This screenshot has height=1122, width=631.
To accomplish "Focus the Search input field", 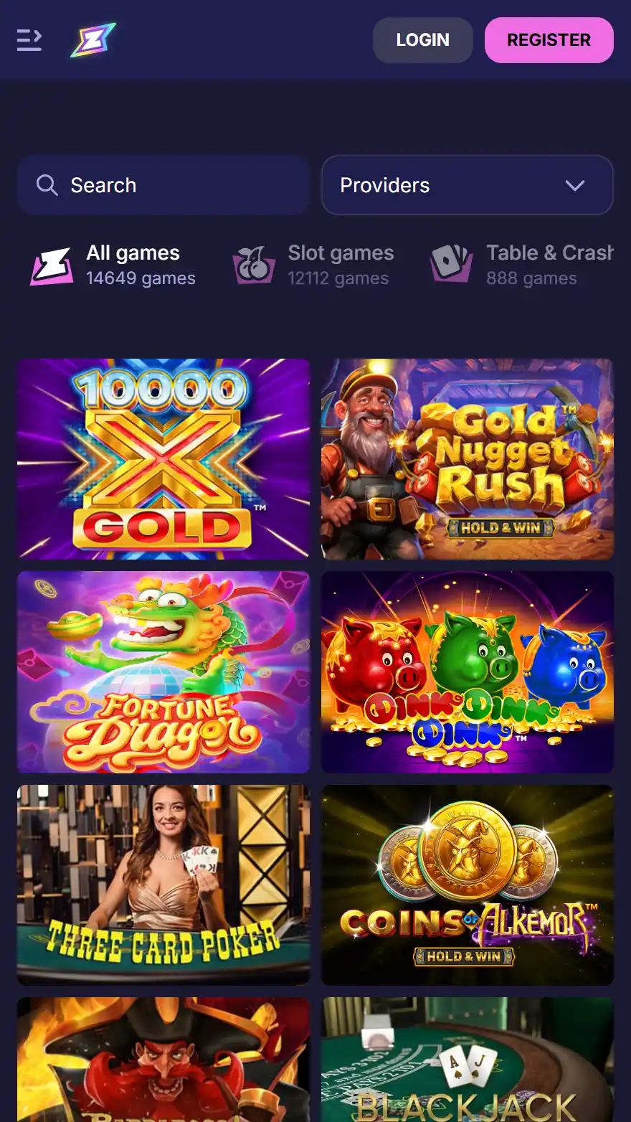I will (163, 185).
